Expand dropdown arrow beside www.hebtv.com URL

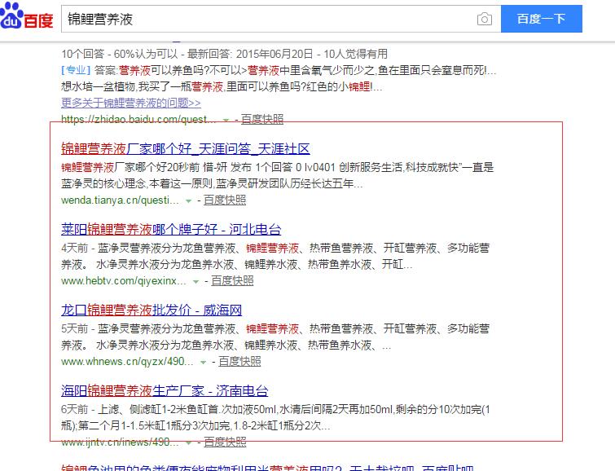pyautogui.click(x=195, y=281)
